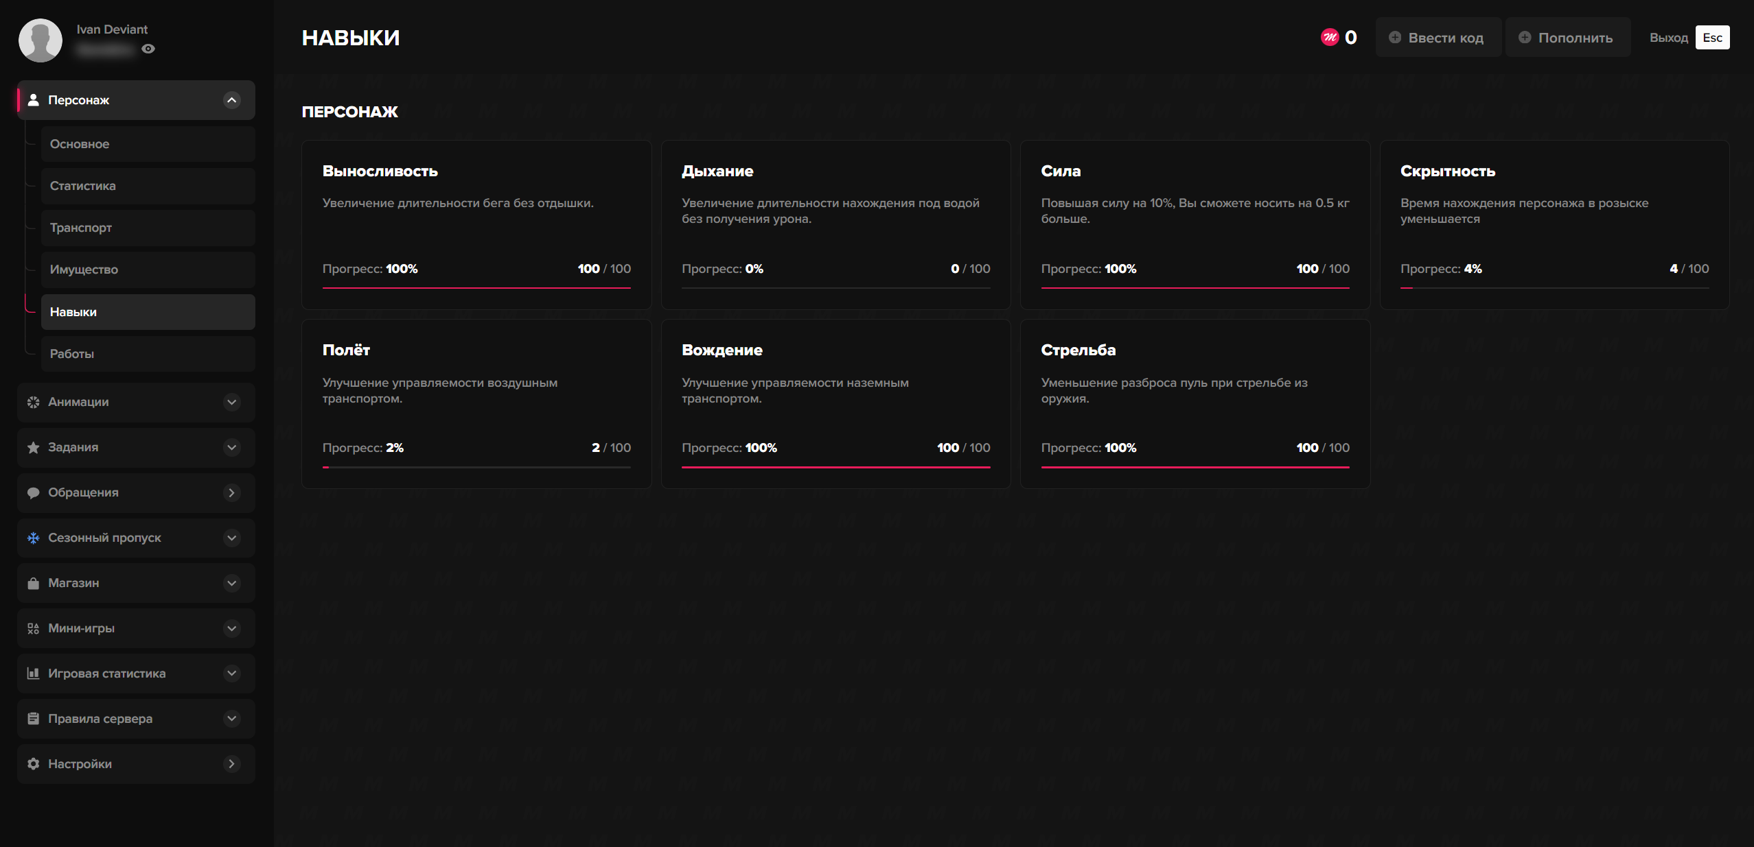Click the star icon beside Задания
Viewport: 1754px width, 847px height.
click(x=33, y=447)
